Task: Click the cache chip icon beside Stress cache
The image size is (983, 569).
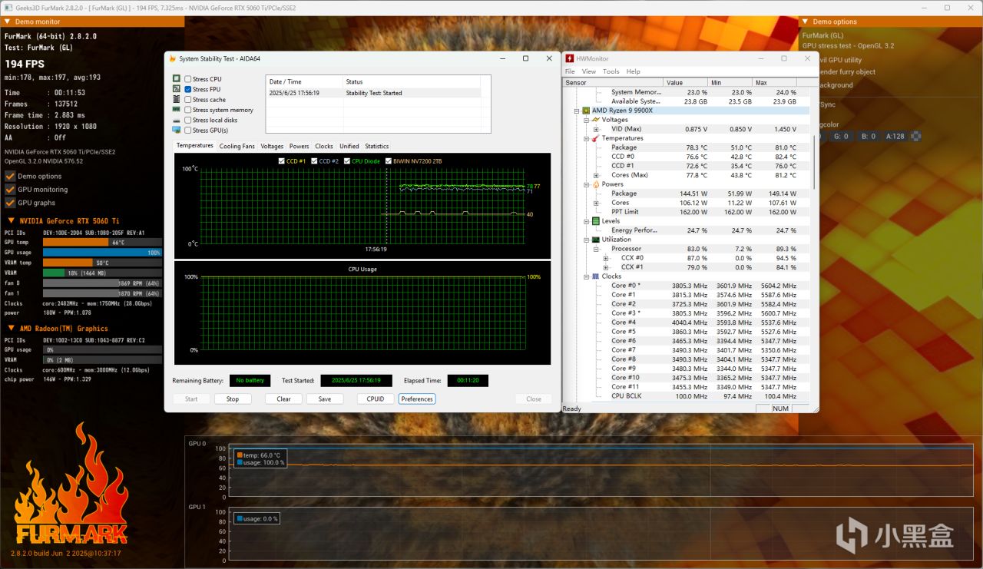Action: click(x=177, y=100)
